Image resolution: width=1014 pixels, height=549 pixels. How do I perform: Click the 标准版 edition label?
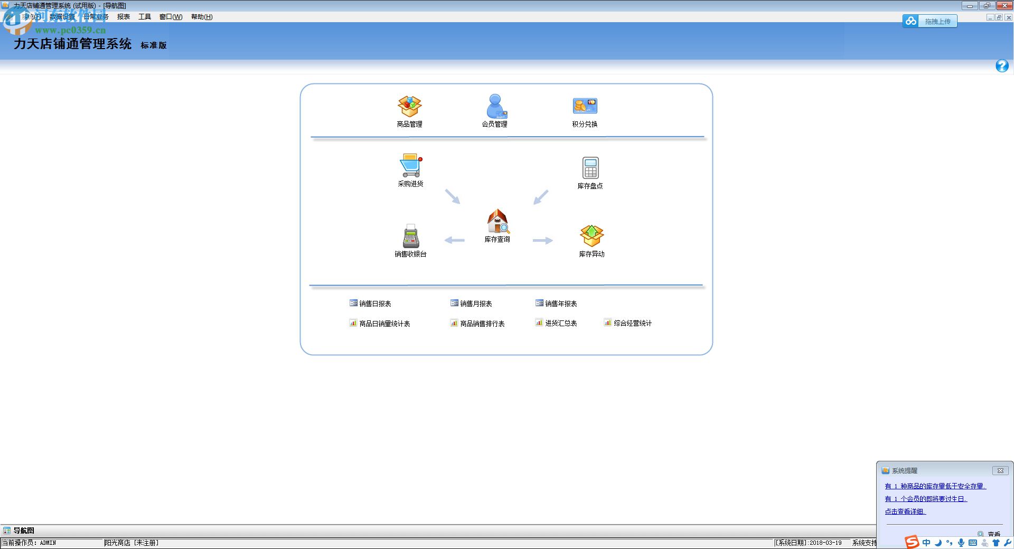(x=154, y=45)
